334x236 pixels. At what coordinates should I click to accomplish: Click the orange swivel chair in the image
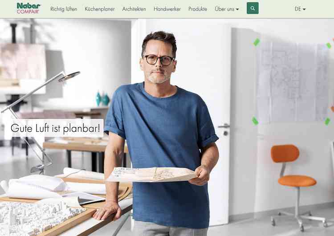(x=296, y=185)
